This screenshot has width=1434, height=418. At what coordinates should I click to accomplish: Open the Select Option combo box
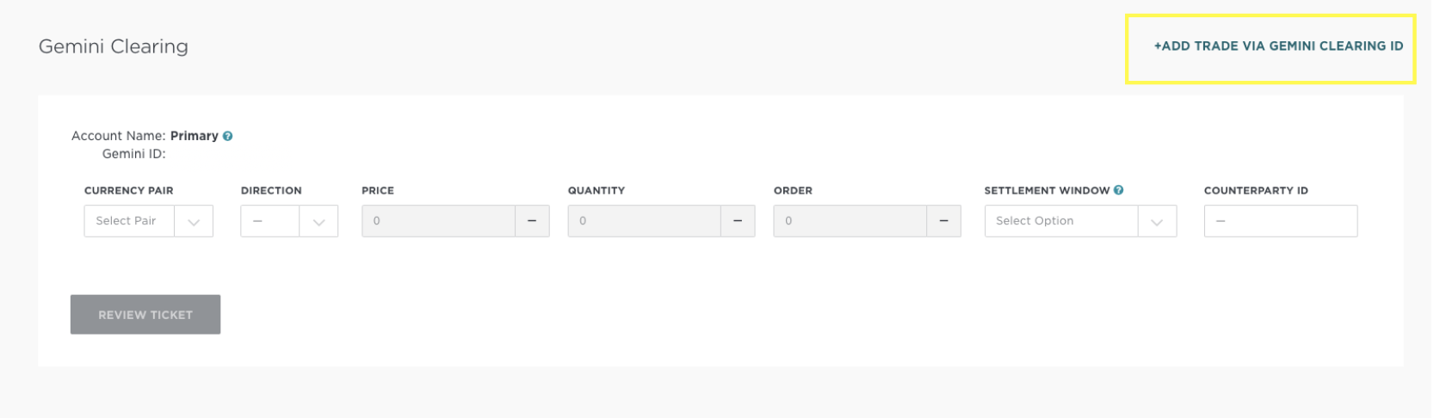[x=1080, y=221]
